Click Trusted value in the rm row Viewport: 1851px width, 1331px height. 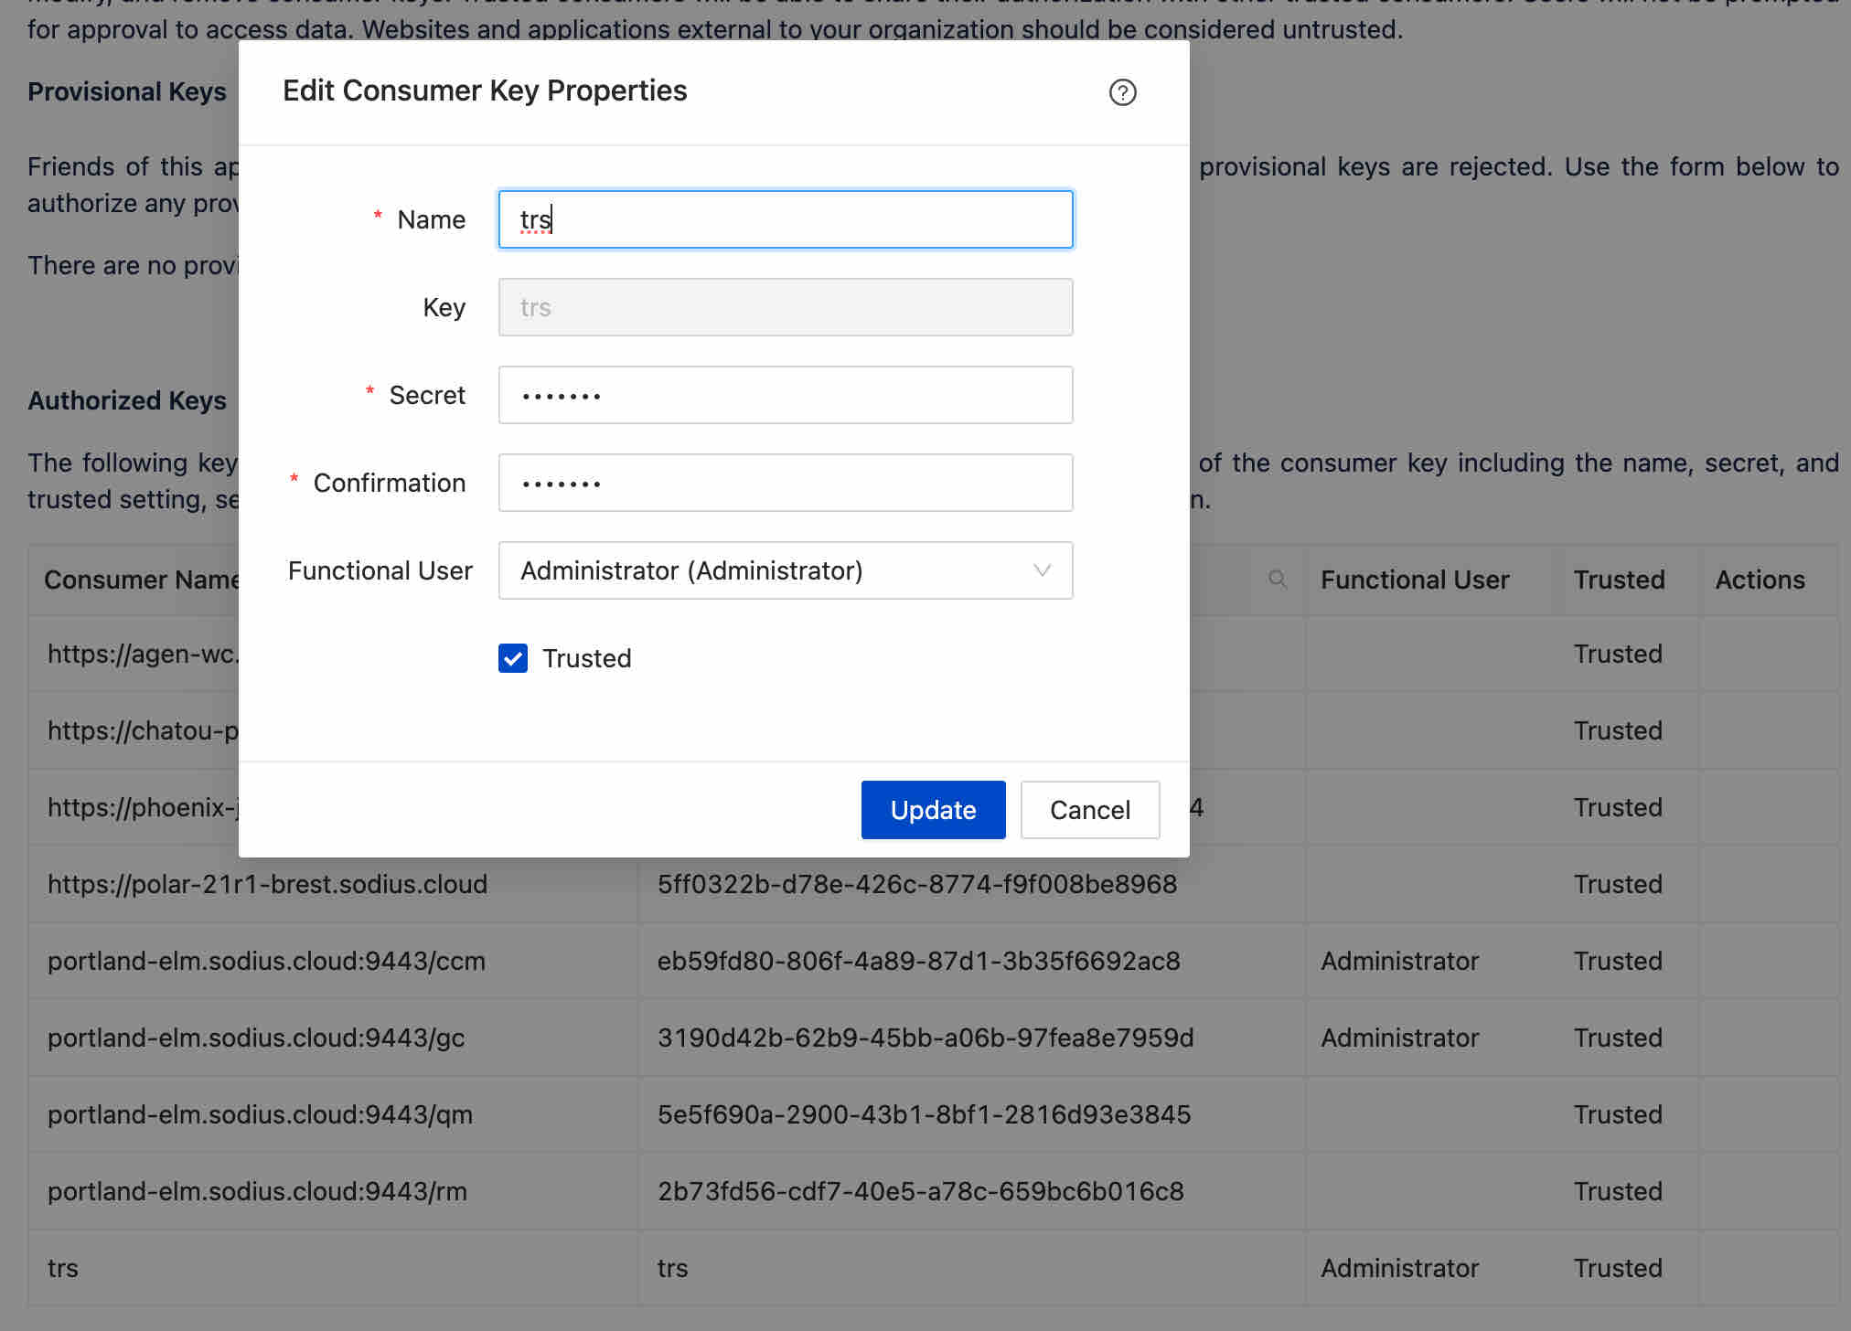tap(1618, 1191)
